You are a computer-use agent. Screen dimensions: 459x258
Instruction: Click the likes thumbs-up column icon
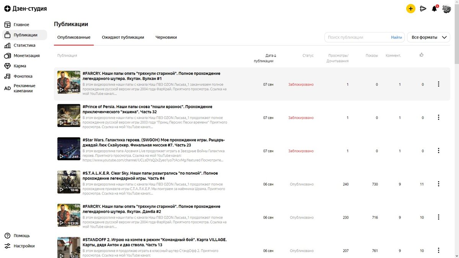click(422, 55)
